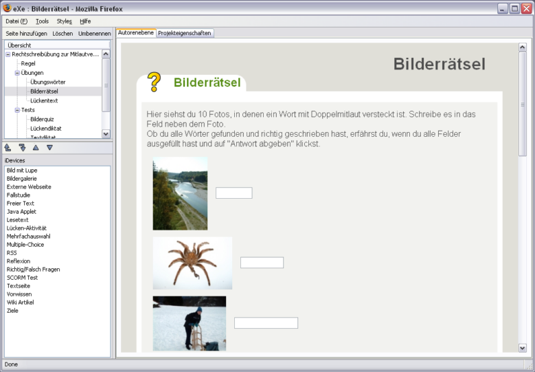Screen dimensions: 535x372
Task: Add Mehrfachauswahl iDevice
Action: (x=28, y=237)
